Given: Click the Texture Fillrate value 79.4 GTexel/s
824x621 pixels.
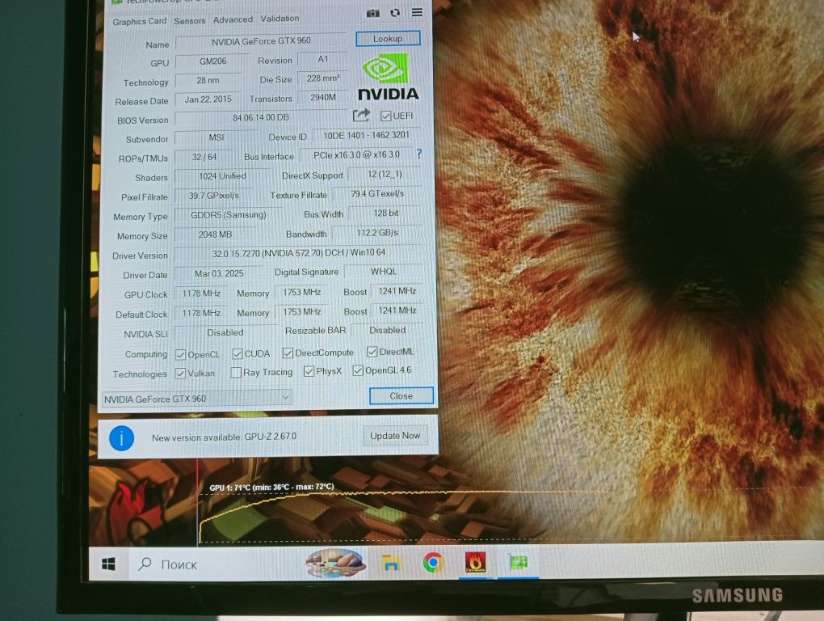Looking at the screenshot, I should click(377, 193).
